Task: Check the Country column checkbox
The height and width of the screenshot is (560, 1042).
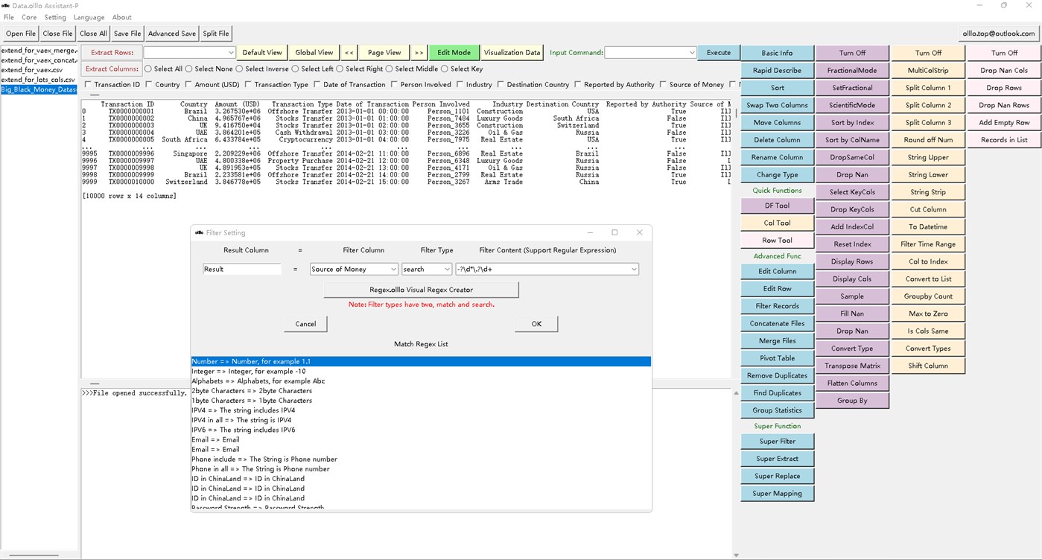Action: point(148,84)
